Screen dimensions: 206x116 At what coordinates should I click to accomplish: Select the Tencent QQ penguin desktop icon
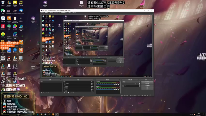coord(9,59)
